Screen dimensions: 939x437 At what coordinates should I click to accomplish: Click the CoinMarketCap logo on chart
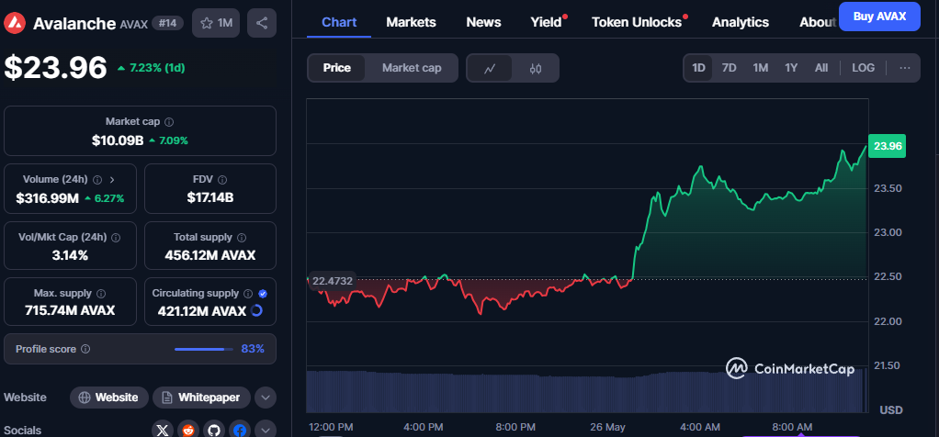tap(790, 369)
